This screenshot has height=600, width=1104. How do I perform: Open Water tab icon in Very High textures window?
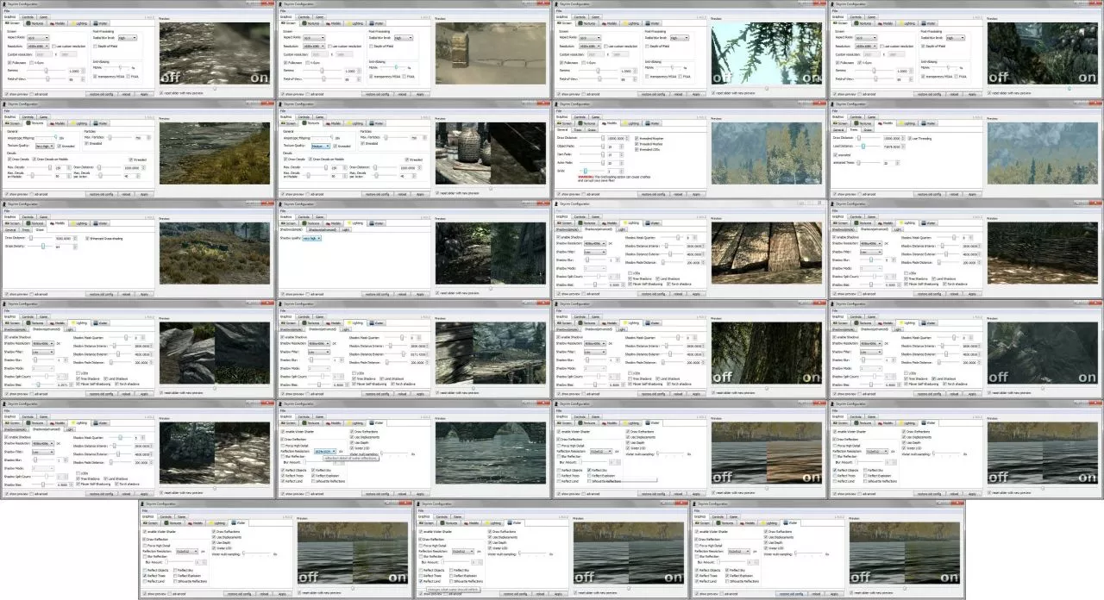pyautogui.click(x=96, y=123)
